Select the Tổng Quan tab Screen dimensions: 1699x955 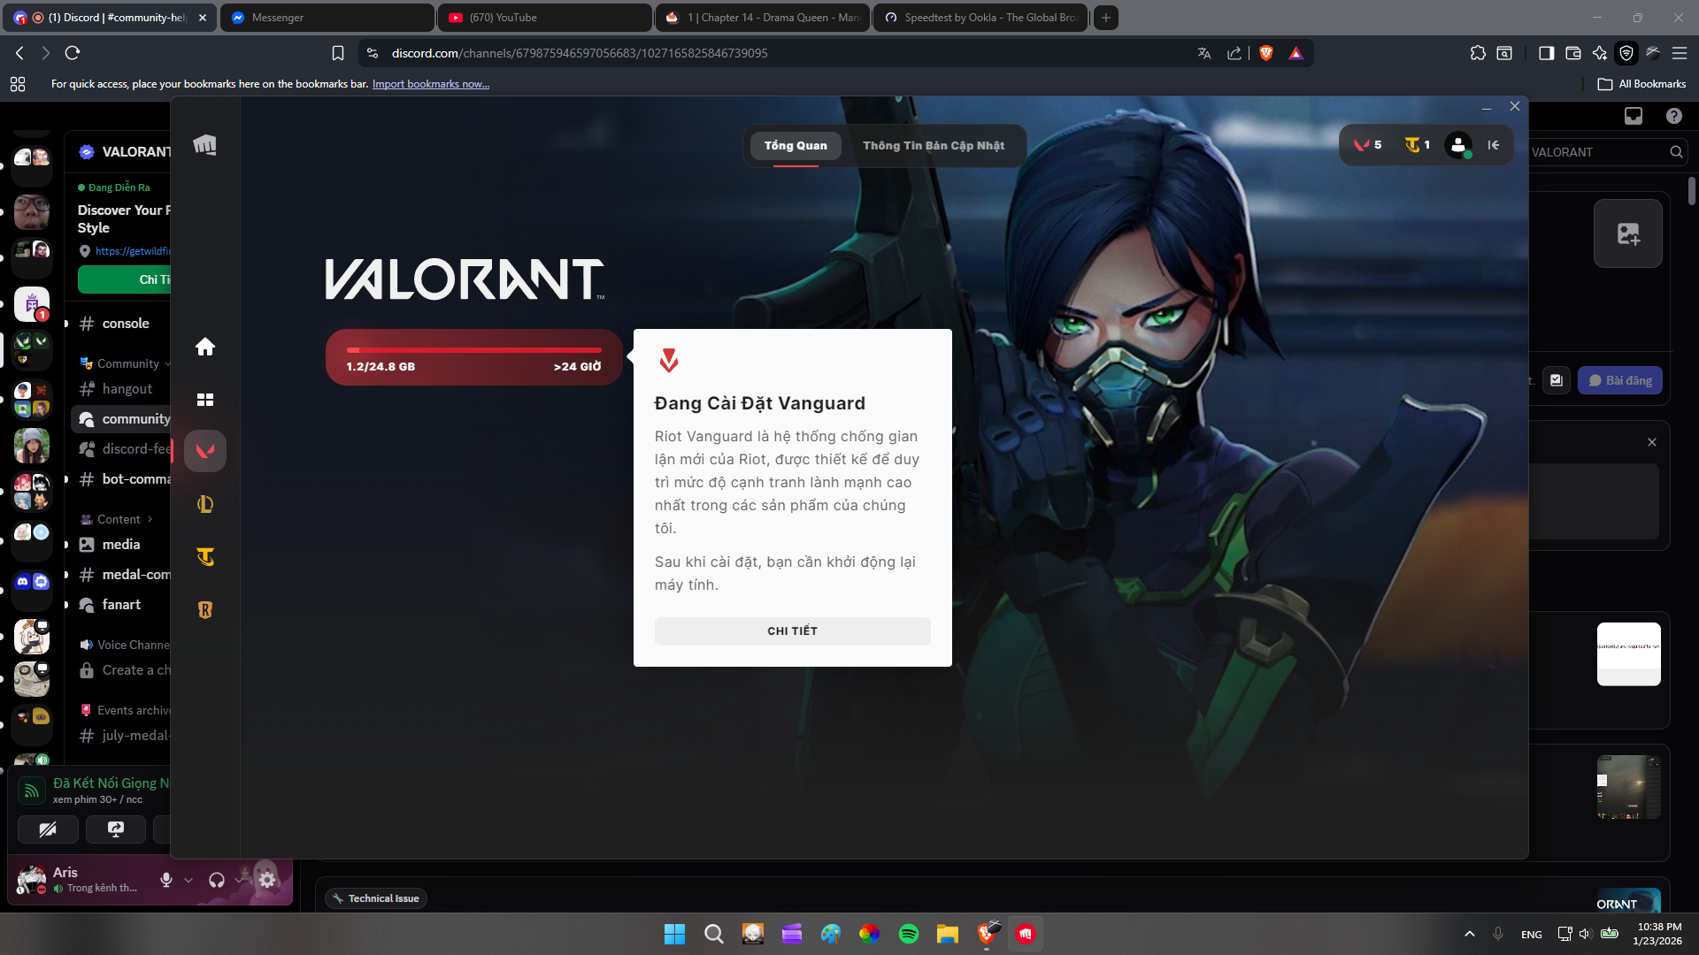pos(795,146)
